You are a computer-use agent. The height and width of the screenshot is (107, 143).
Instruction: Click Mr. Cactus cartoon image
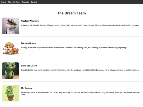pos(11,93)
